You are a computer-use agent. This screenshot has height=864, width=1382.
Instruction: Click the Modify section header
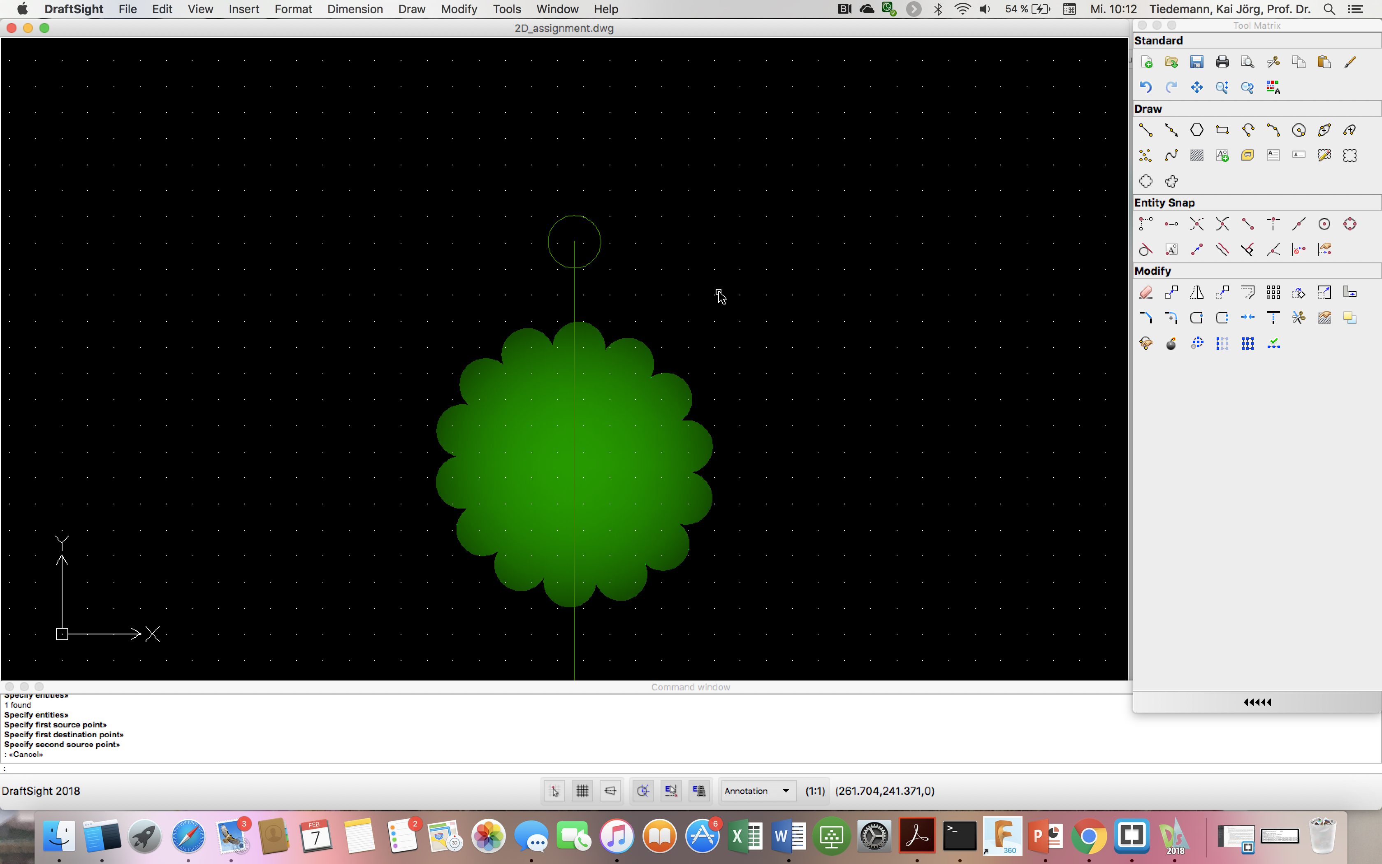click(x=1152, y=271)
